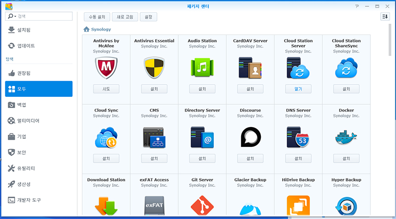Click the Git Server title text

pos(202,180)
